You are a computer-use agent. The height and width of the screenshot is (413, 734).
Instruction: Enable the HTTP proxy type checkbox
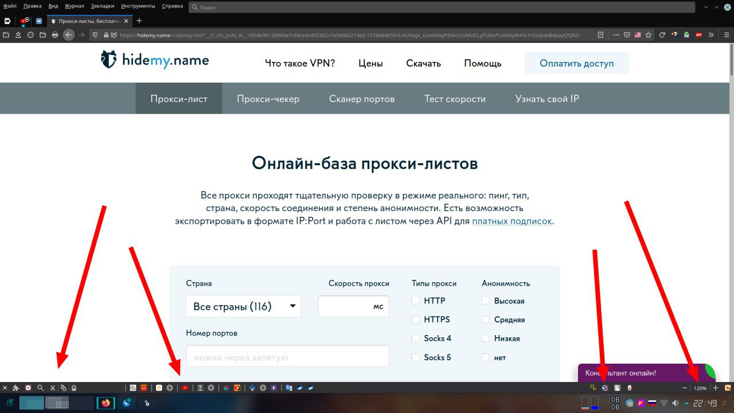point(416,301)
